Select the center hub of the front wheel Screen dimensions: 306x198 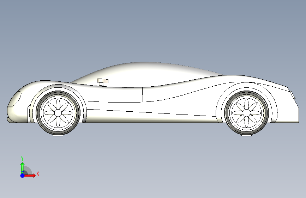click(x=58, y=113)
